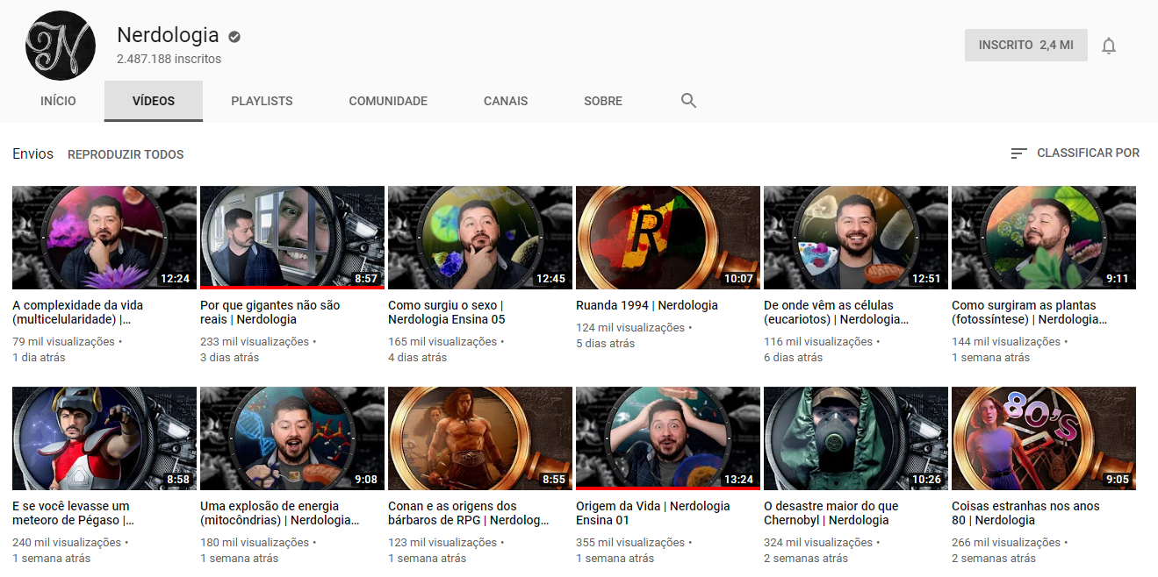Open the CLASSIFICAR POR sort dropdown
The image size is (1158, 577).
tap(1075, 153)
